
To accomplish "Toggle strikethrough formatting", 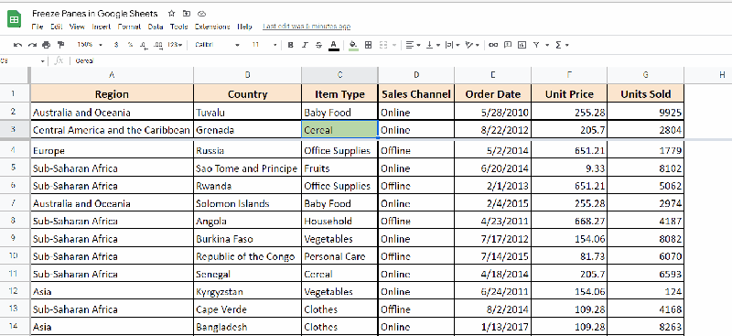I will tap(318, 45).
